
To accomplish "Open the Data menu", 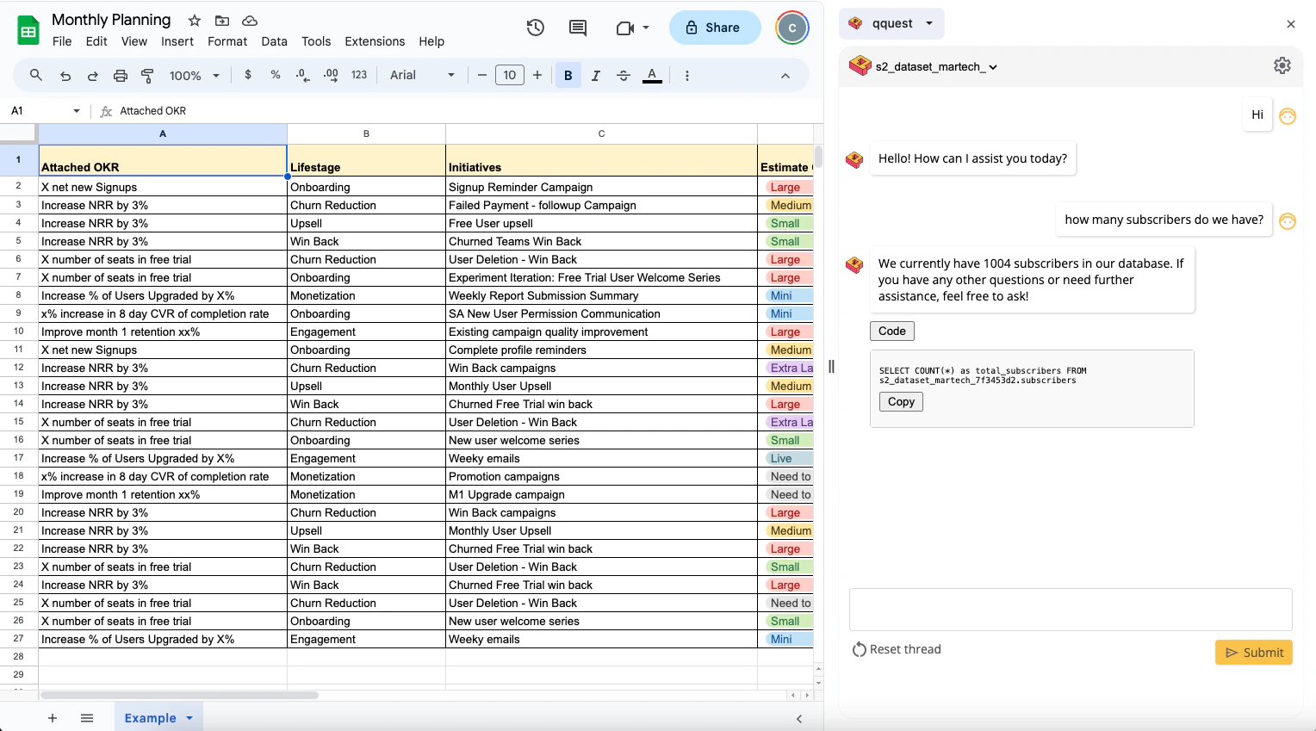I will point(274,40).
